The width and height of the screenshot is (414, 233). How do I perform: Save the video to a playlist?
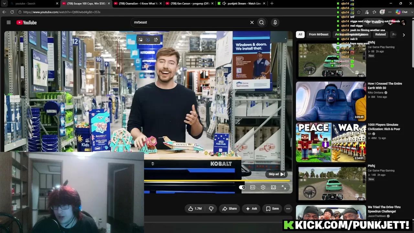272,209
